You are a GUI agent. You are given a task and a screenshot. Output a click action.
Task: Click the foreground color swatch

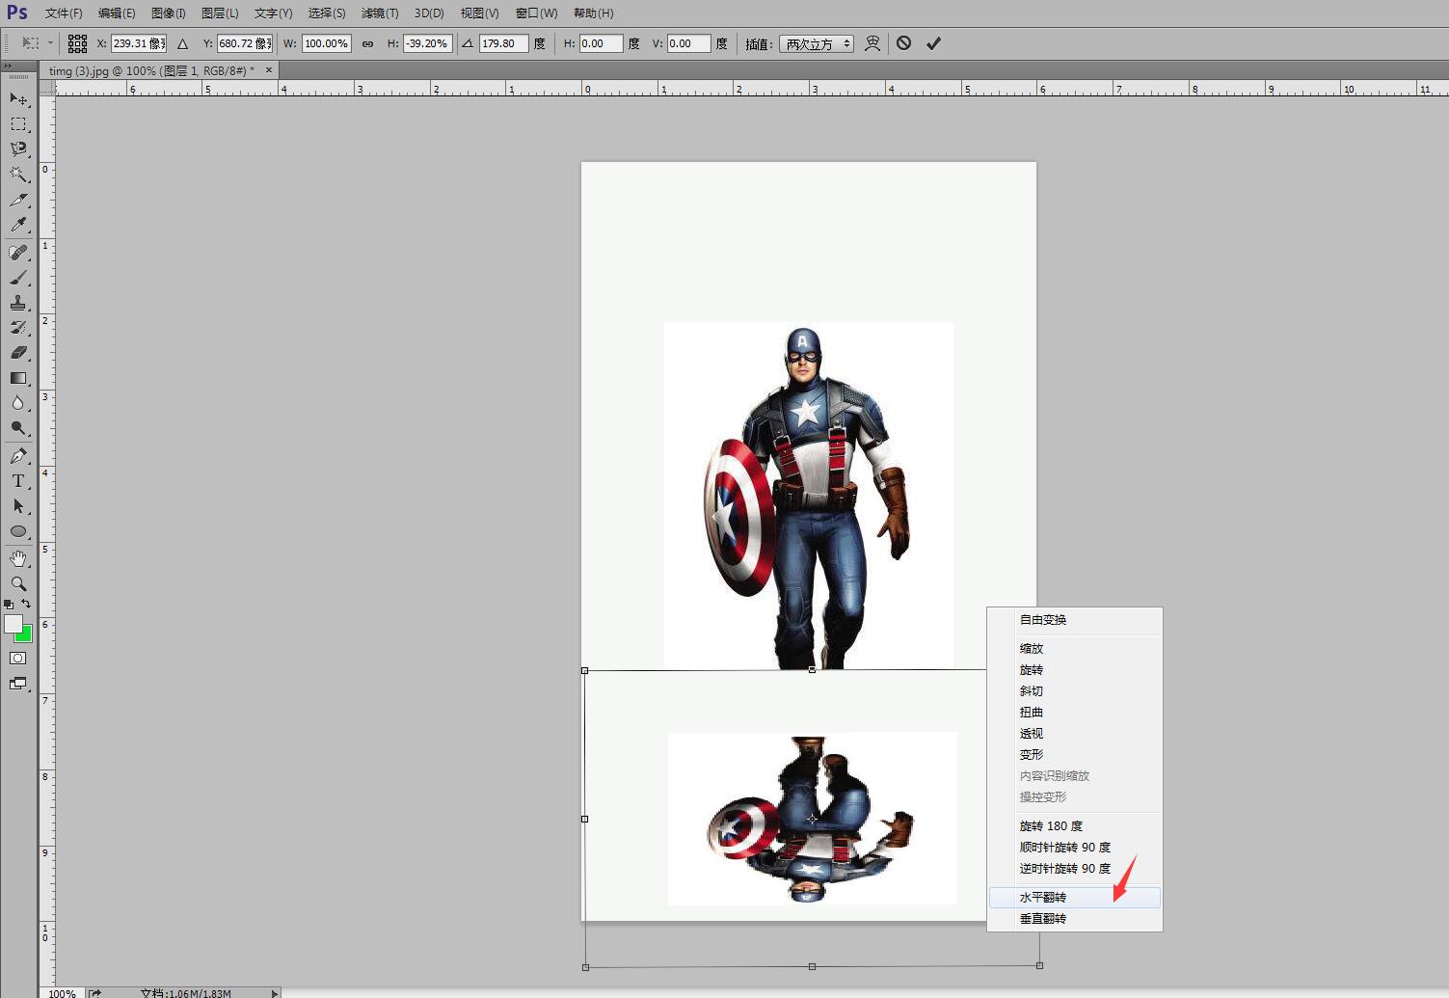pyautogui.click(x=13, y=624)
